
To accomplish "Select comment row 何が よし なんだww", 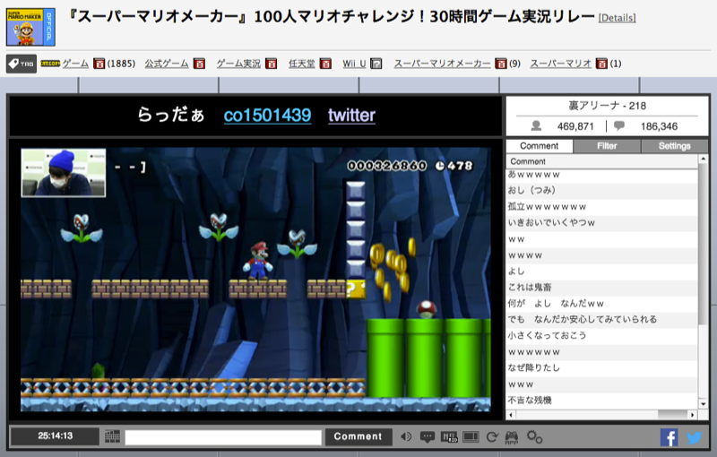I will pyautogui.click(x=602, y=304).
